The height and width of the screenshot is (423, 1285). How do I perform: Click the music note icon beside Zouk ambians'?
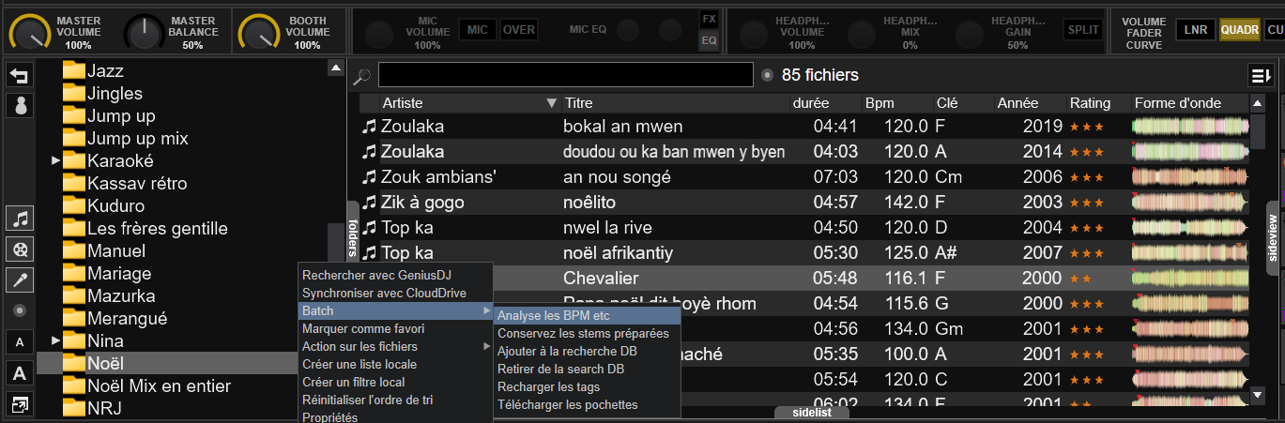(369, 176)
